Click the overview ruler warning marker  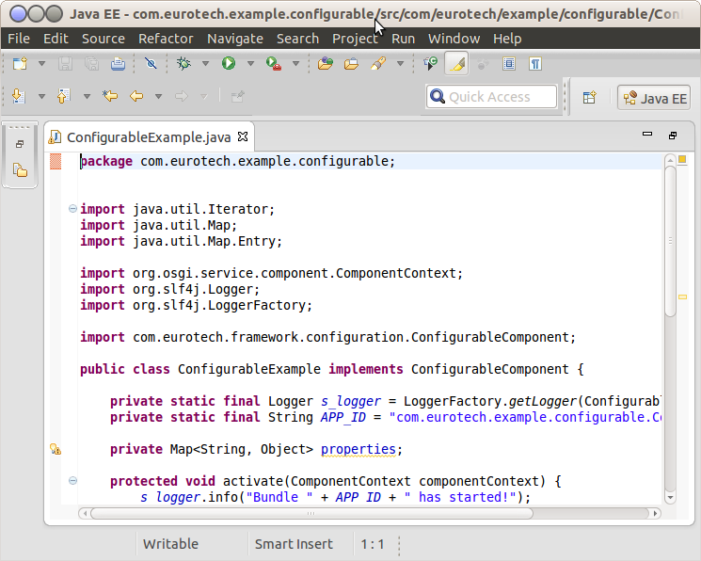tap(682, 297)
